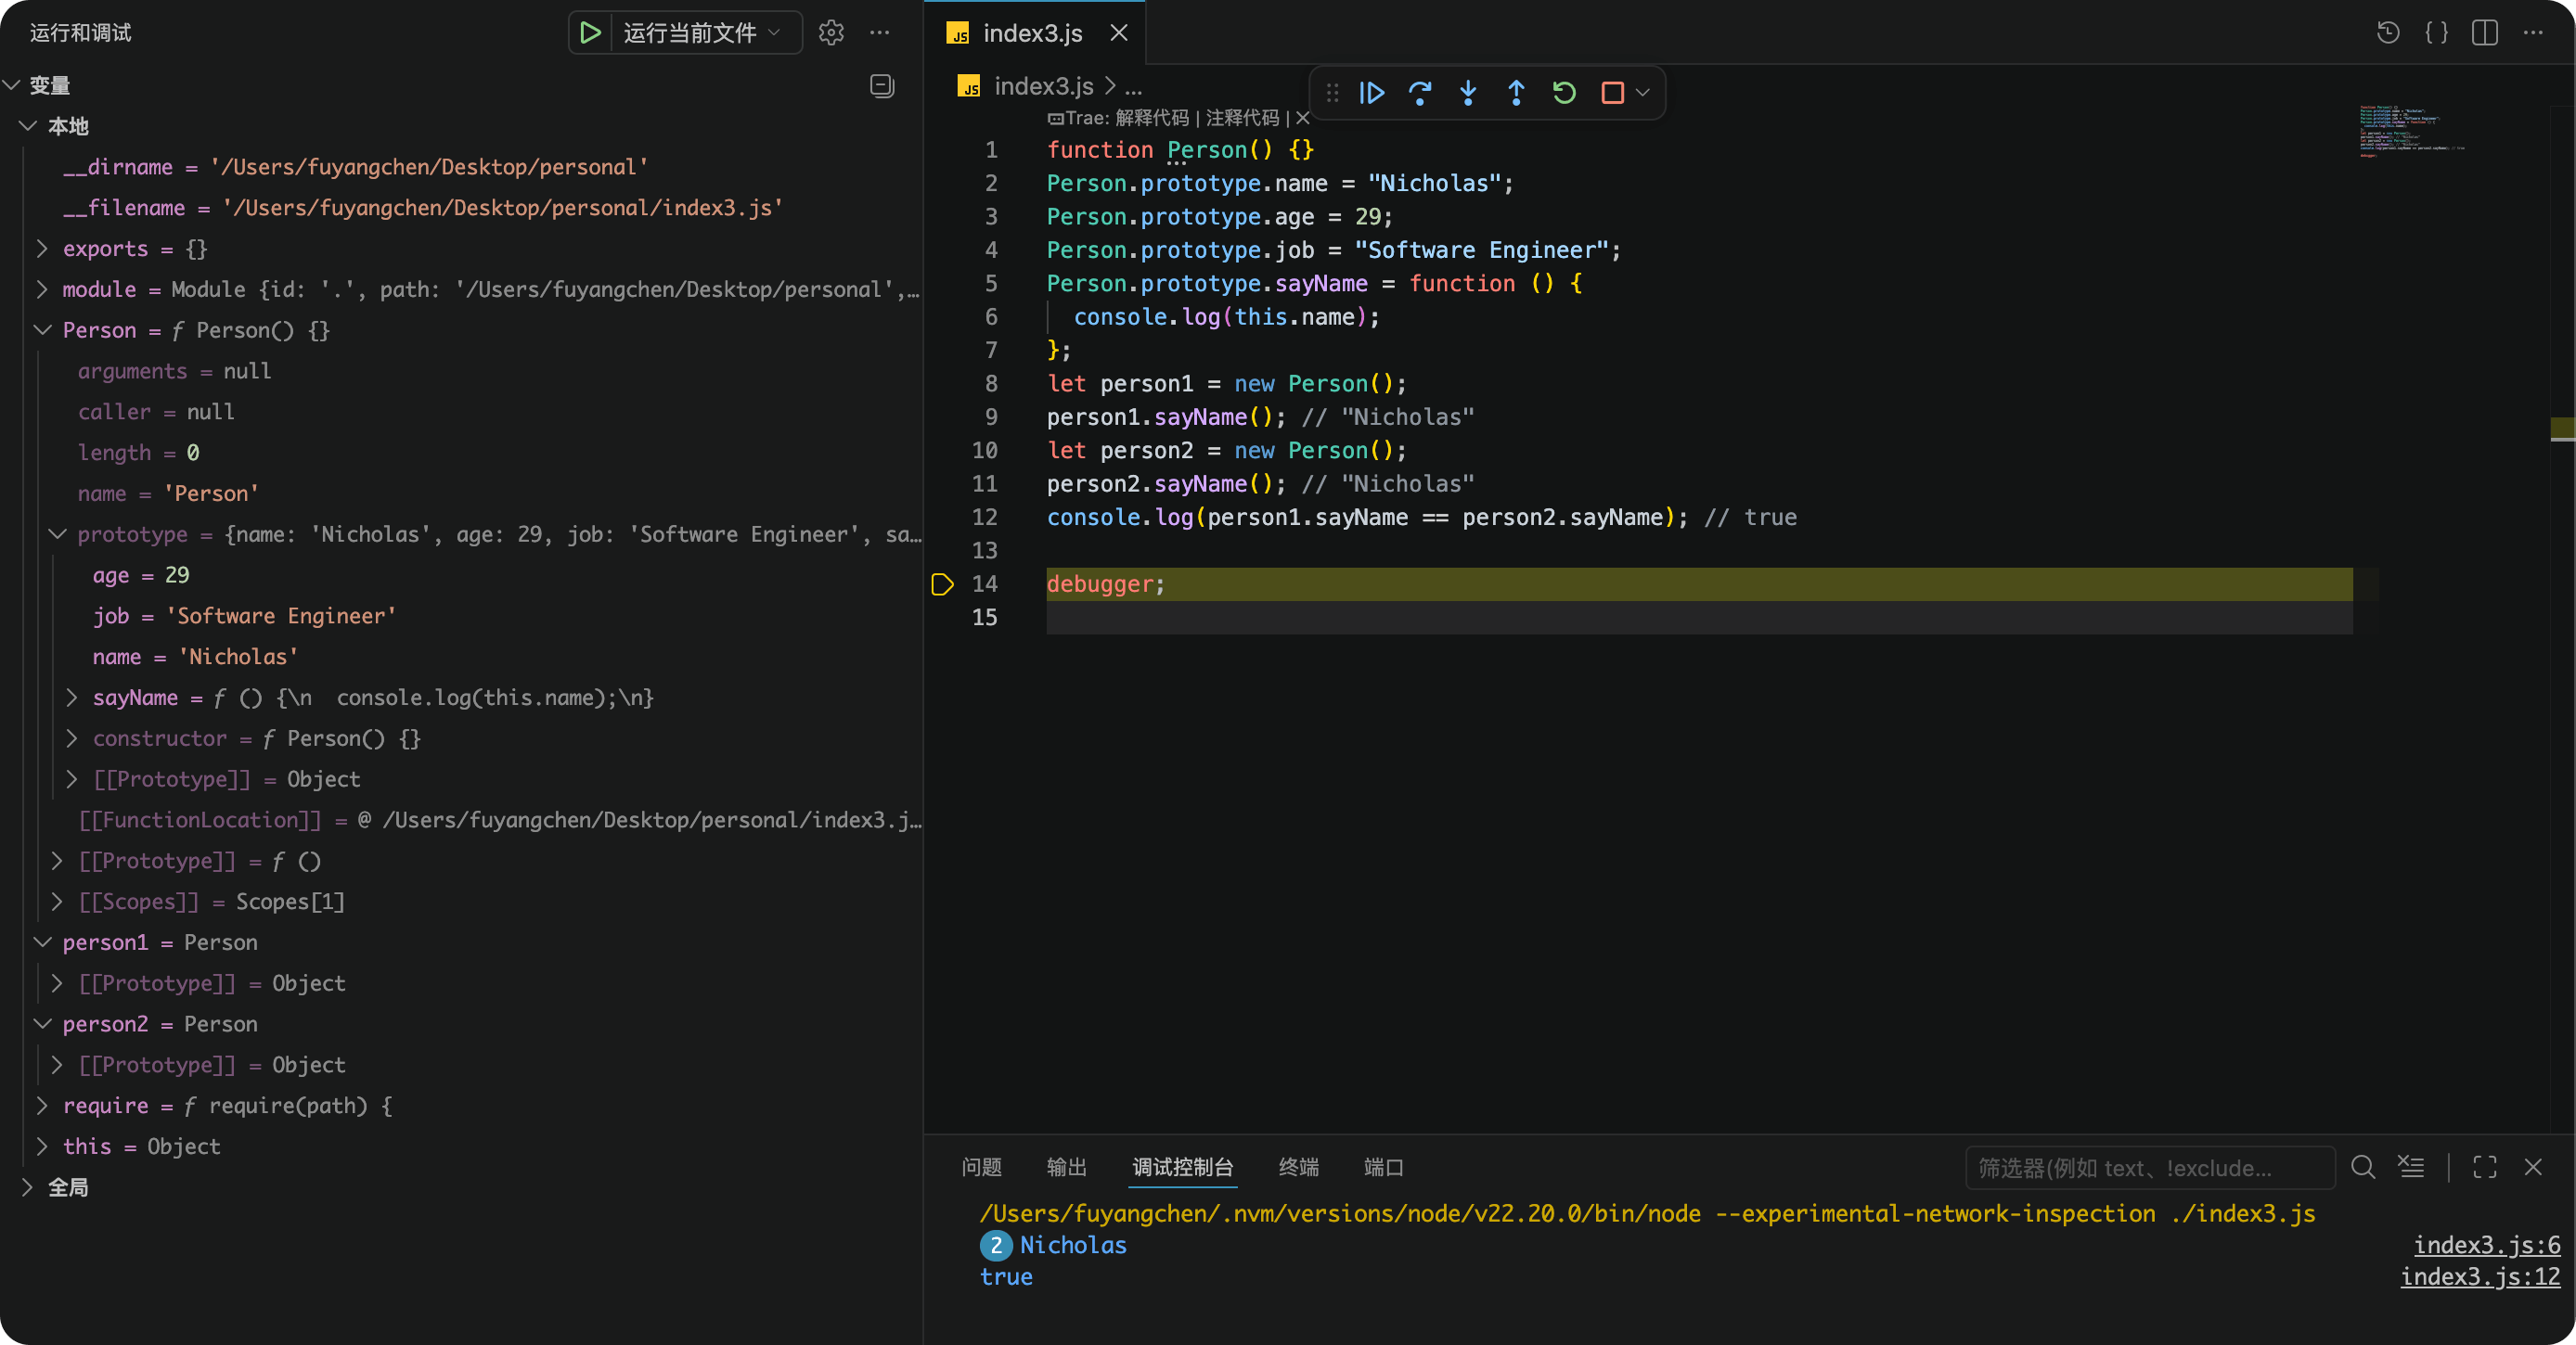Open the index3.js:6 source link
2576x1345 pixels.
click(2486, 1245)
